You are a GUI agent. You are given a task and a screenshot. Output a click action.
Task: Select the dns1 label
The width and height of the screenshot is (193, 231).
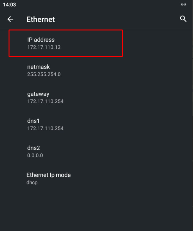click(33, 121)
